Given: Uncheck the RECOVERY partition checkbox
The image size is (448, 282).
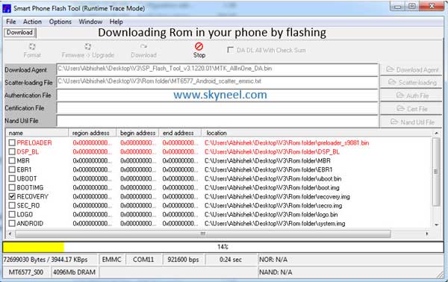Looking at the screenshot, I should 12,196.
